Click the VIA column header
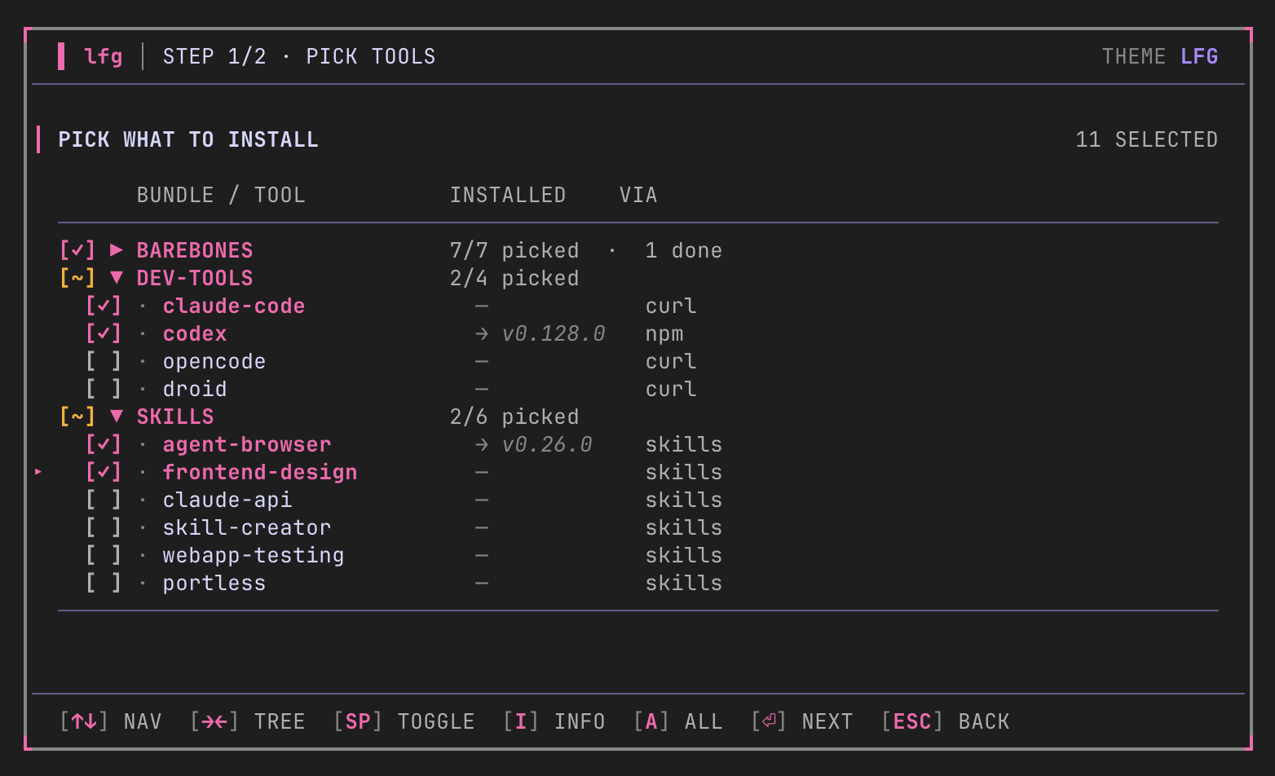This screenshot has height=776, width=1275. pos(638,195)
